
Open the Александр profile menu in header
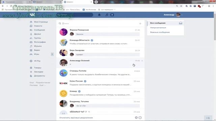coord(173,15)
